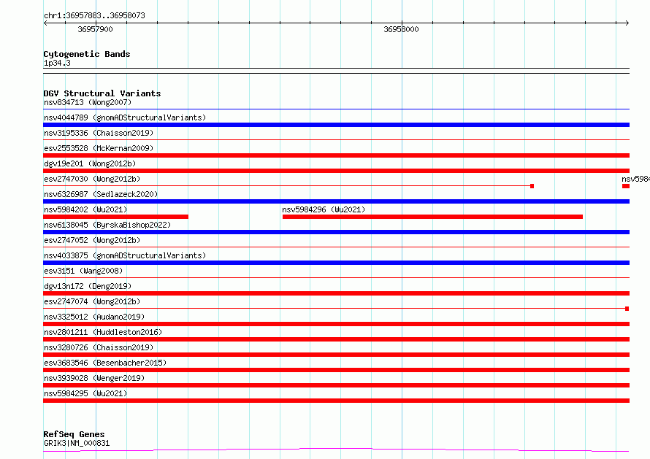The height and width of the screenshot is (459, 650).
Task: Click the esv2553528 (McKernan2009) label
Action: pos(99,148)
